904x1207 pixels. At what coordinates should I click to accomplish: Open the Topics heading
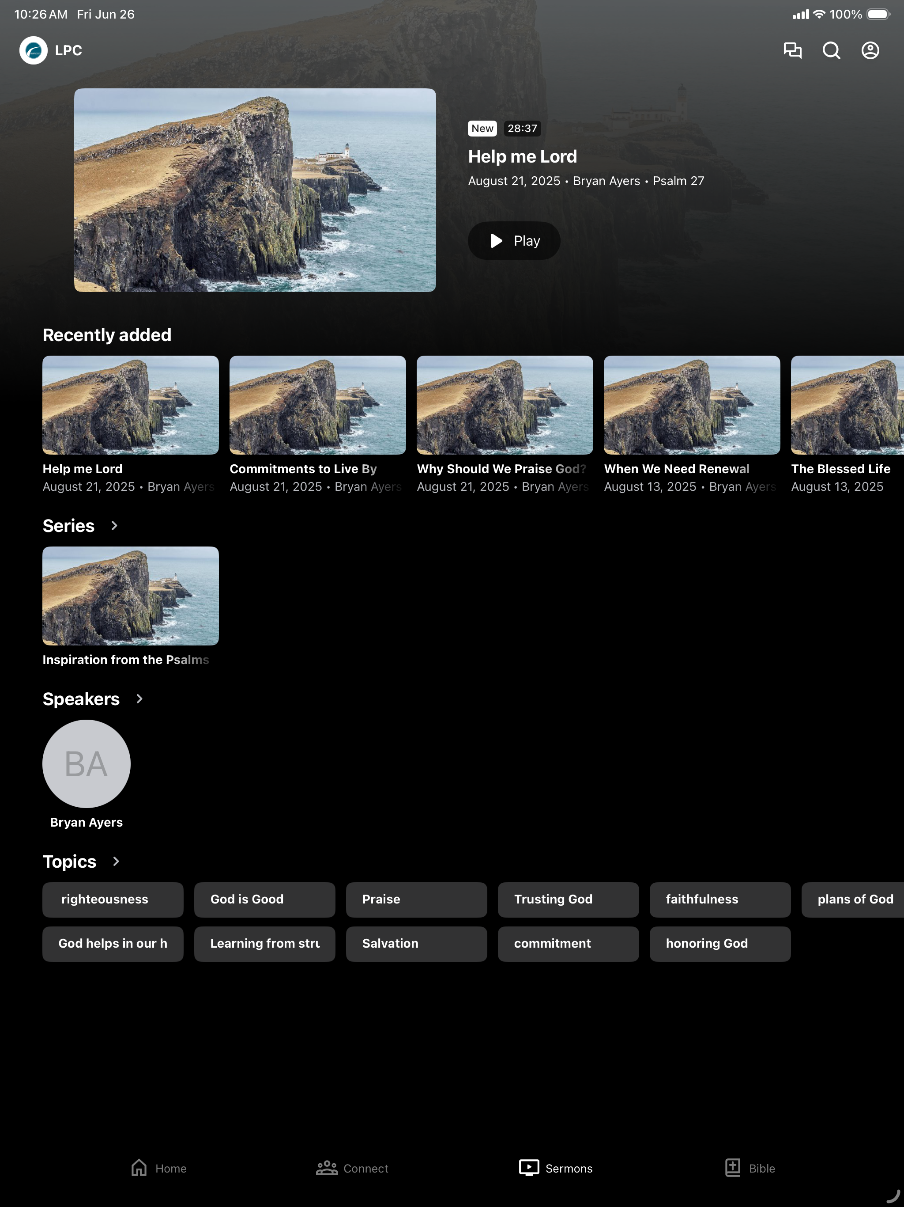click(x=69, y=861)
